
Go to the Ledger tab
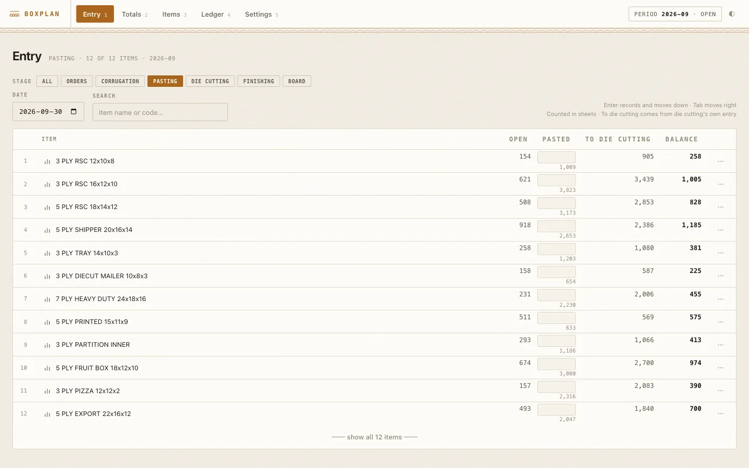point(216,14)
